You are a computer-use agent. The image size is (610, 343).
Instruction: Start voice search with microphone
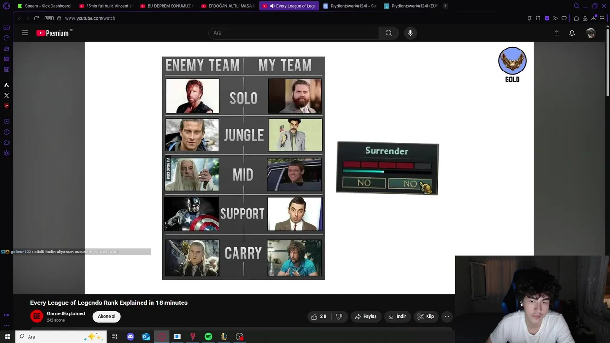pyautogui.click(x=410, y=33)
